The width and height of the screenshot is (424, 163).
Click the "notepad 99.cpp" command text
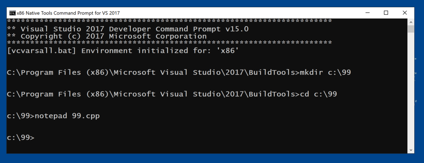tap(67, 116)
